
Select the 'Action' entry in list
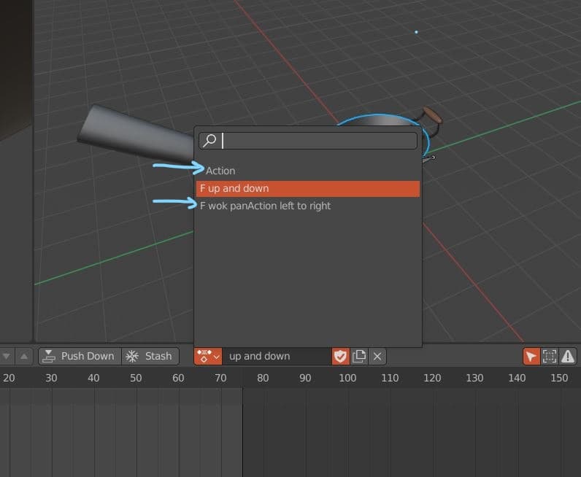[x=308, y=171]
